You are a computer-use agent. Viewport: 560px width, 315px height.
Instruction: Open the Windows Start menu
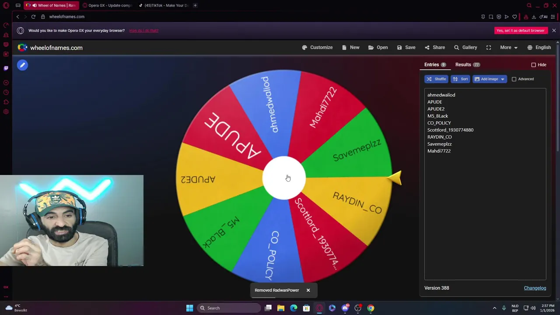[x=189, y=308]
